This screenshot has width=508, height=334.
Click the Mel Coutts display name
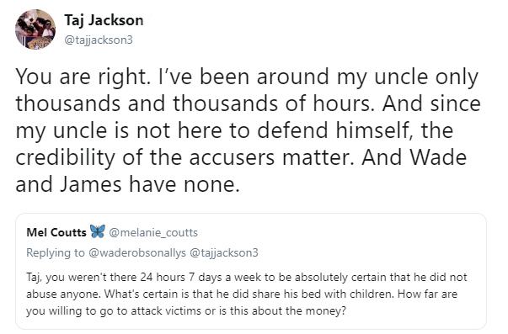click(x=56, y=232)
